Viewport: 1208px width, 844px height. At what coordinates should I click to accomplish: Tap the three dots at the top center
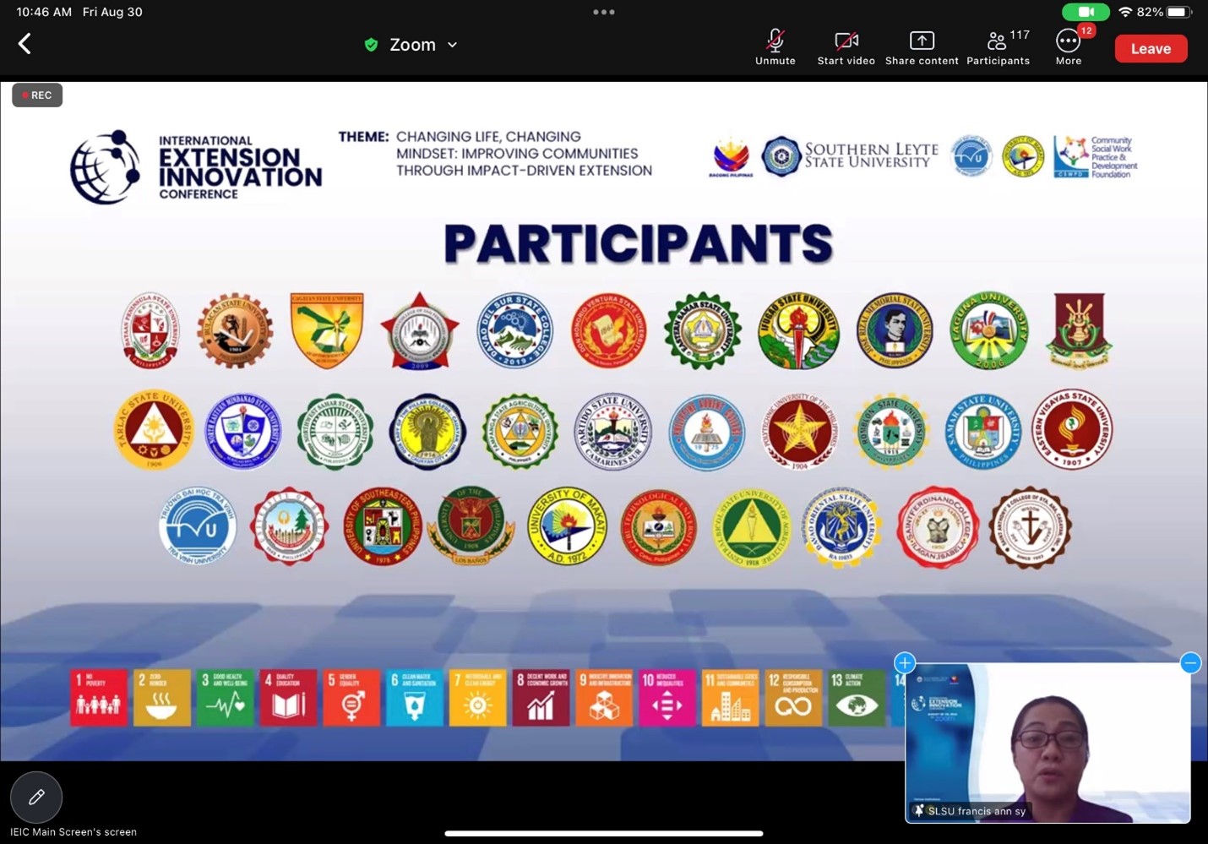click(x=604, y=12)
